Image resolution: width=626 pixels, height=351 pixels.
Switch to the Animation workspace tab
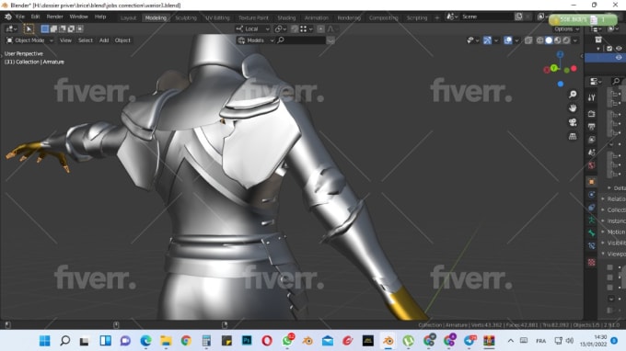(x=316, y=17)
